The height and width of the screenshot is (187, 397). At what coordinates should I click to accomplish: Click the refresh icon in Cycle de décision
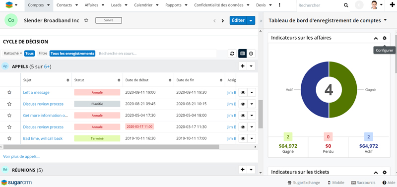232,54
